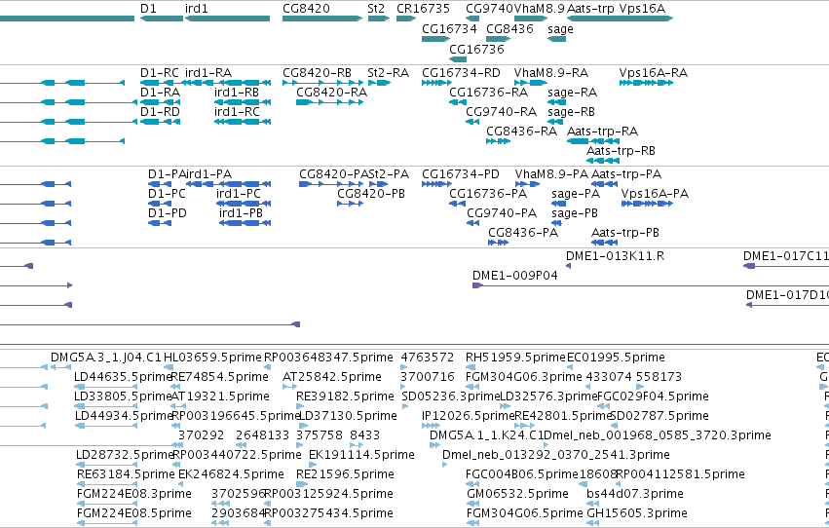
Task: Click the D1-RD transcript label
Action: 160,112
